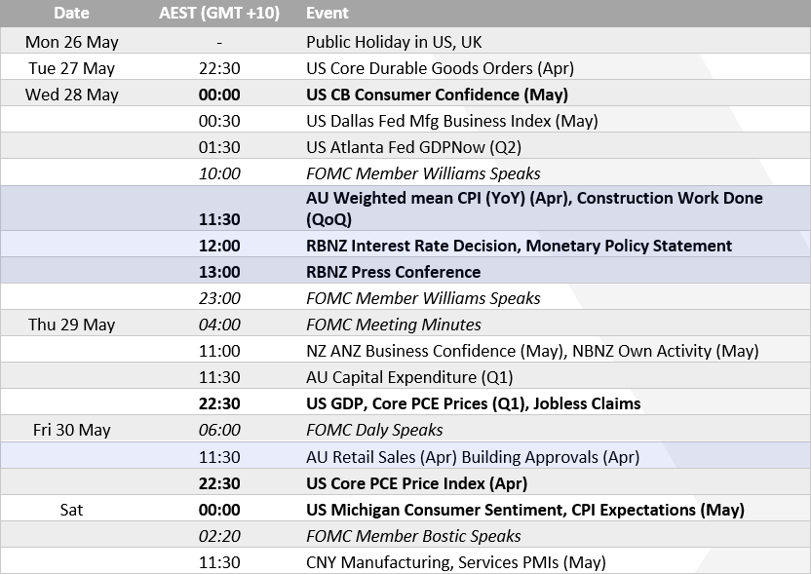Click the AEST (GMT +10) column header
The height and width of the screenshot is (574, 811).
(x=219, y=14)
